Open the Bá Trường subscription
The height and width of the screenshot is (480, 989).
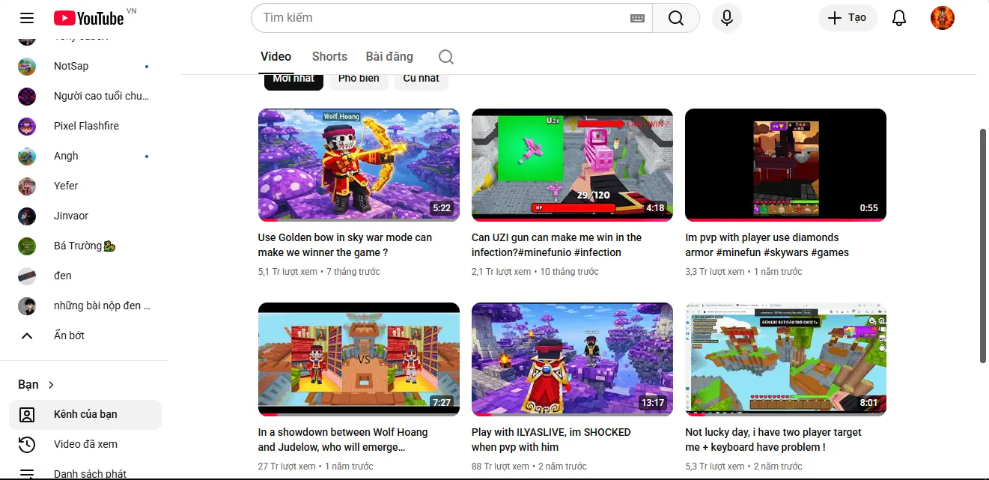(x=85, y=246)
